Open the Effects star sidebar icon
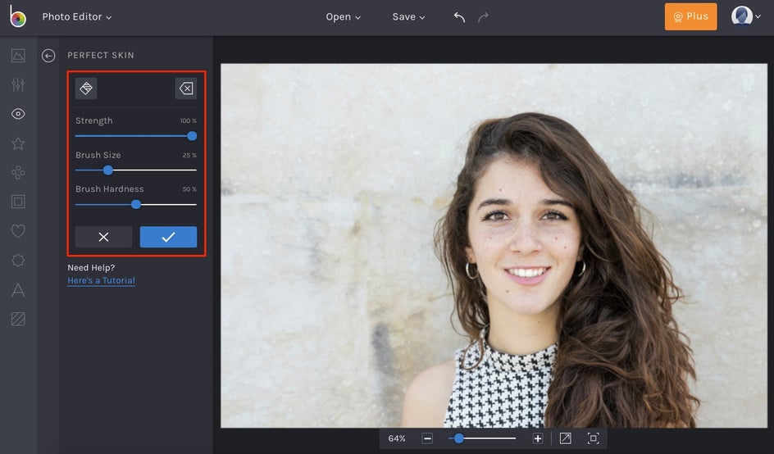Image resolution: width=774 pixels, height=454 pixels. coord(18,143)
